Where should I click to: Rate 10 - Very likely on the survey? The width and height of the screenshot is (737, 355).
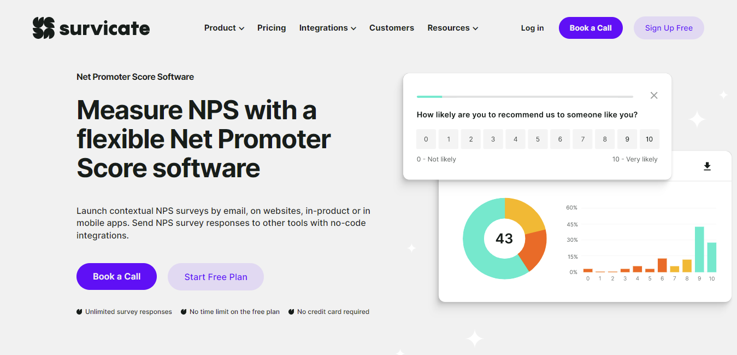(x=649, y=139)
